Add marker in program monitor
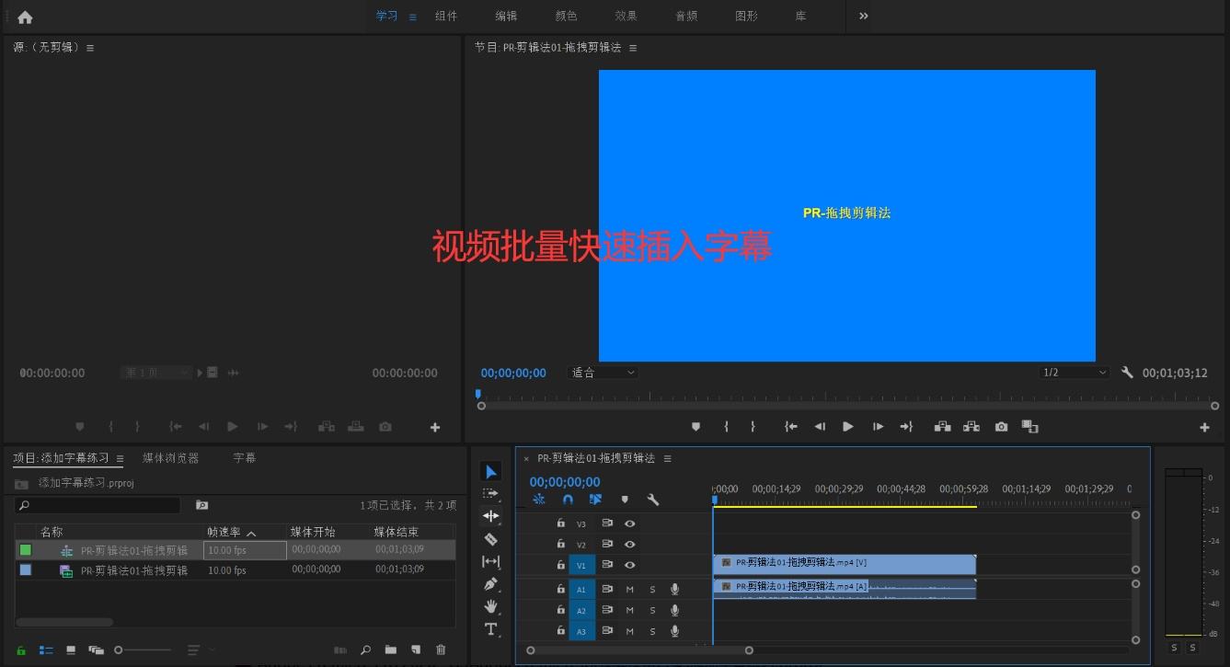 click(x=695, y=427)
